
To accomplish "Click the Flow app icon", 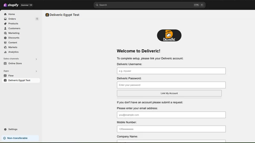I will (x=5, y=76).
